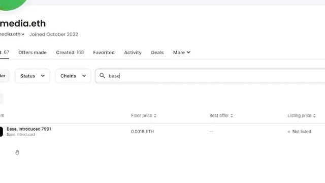
Task: Open the Chains dropdown filter
Action: pyautogui.click(x=73, y=76)
